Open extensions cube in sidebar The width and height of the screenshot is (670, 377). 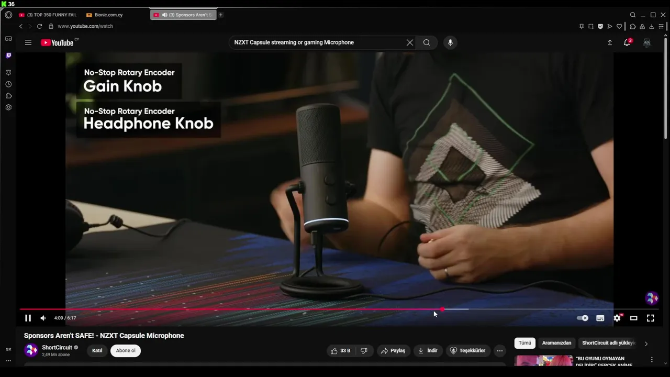(8, 96)
